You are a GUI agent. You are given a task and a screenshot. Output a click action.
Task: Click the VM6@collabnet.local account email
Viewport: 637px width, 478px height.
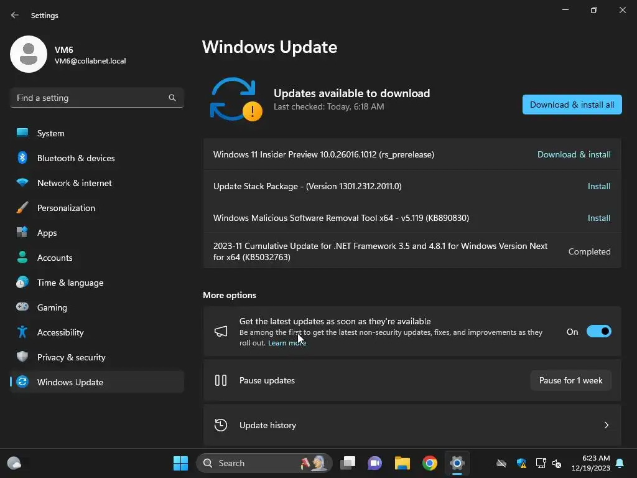(x=90, y=61)
